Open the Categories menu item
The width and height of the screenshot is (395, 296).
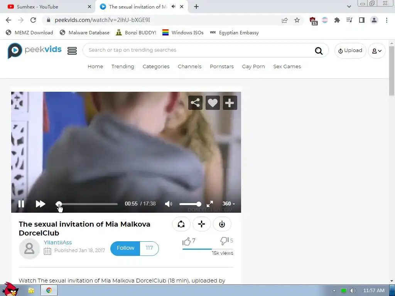coord(156,66)
